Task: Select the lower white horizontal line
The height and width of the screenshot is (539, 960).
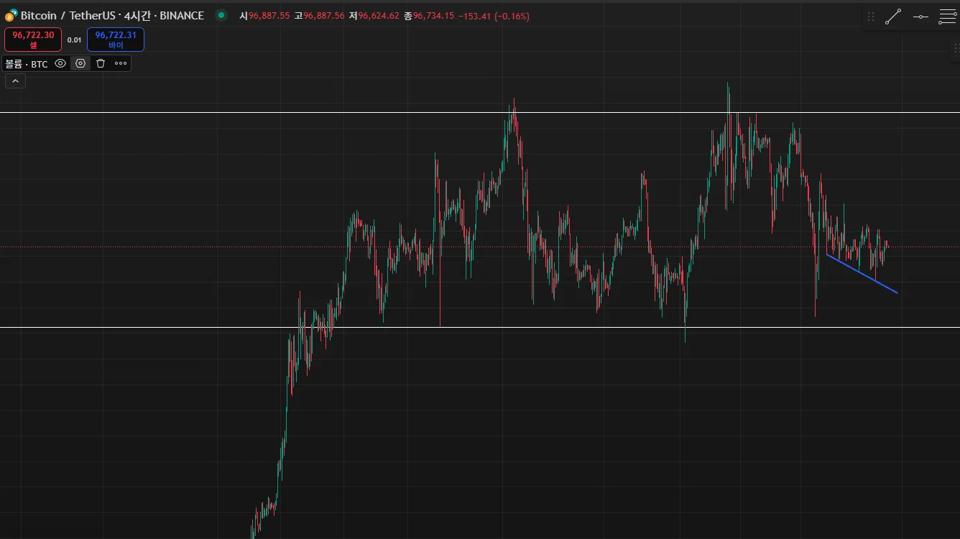Action: (x=480, y=328)
